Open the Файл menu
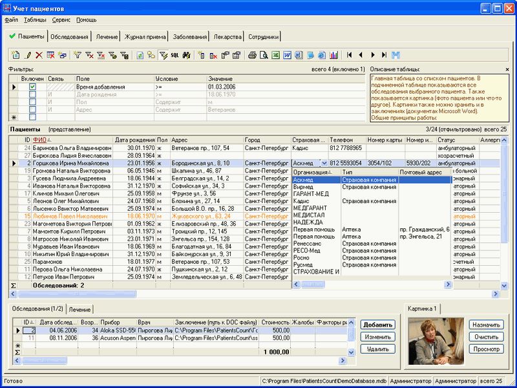The width and height of the screenshot is (517, 388). 11,20
